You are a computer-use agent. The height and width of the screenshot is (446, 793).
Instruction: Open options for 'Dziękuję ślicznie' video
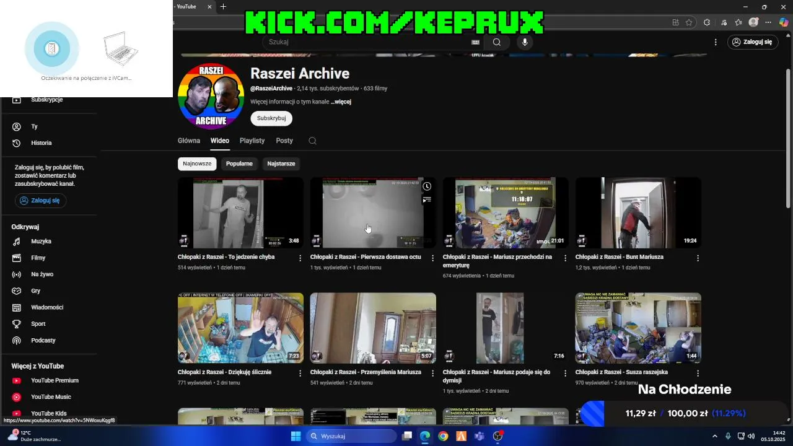(300, 373)
